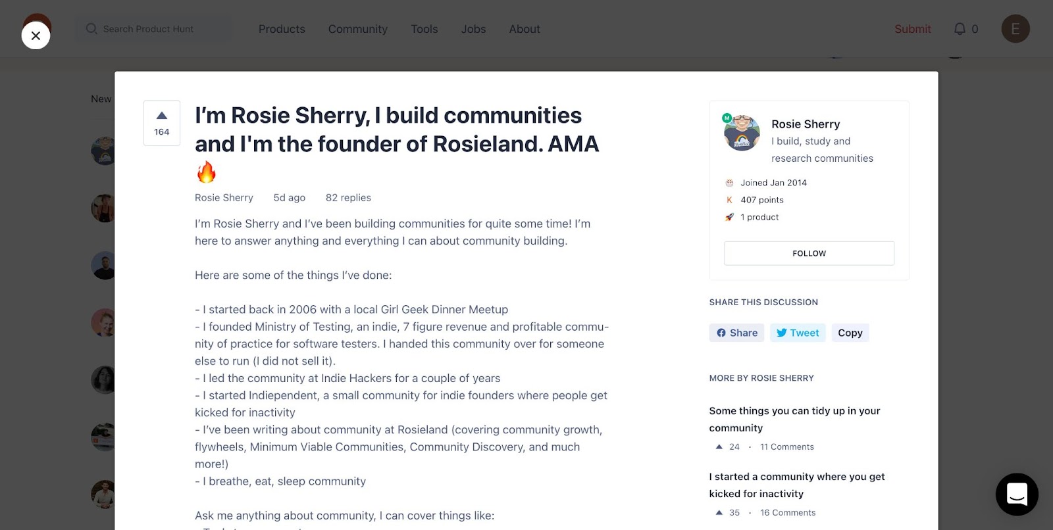
Task: Click the '407 points' stat
Action: pos(762,200)
